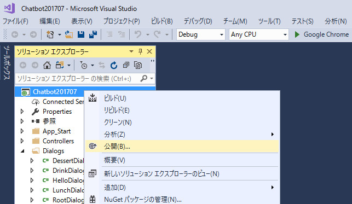Open the New Project dropdown arrow
352x204 pixels.
point(60,35)
